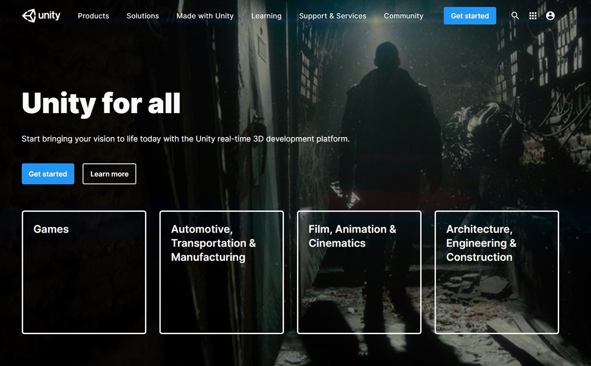
Task: Click the Learn more outlined button
Action: [x=109, y=174]
